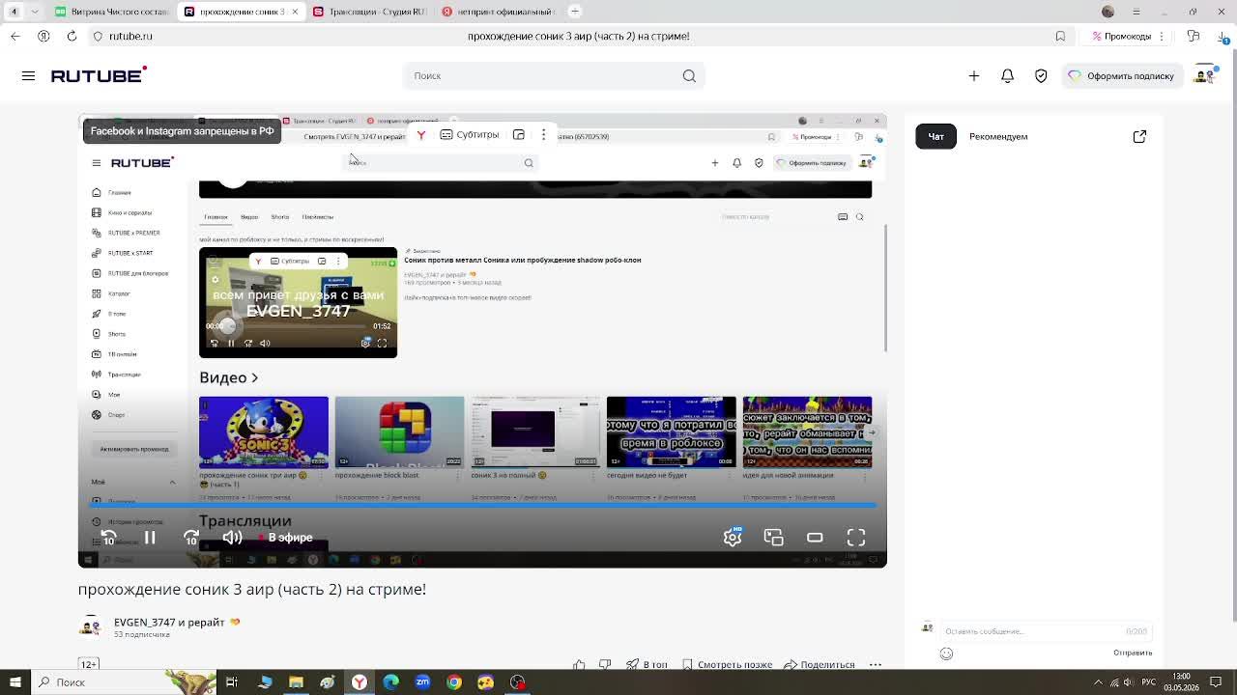Click the player's mini-player icon beside settings
The image size is (1237, 695).
773,538
